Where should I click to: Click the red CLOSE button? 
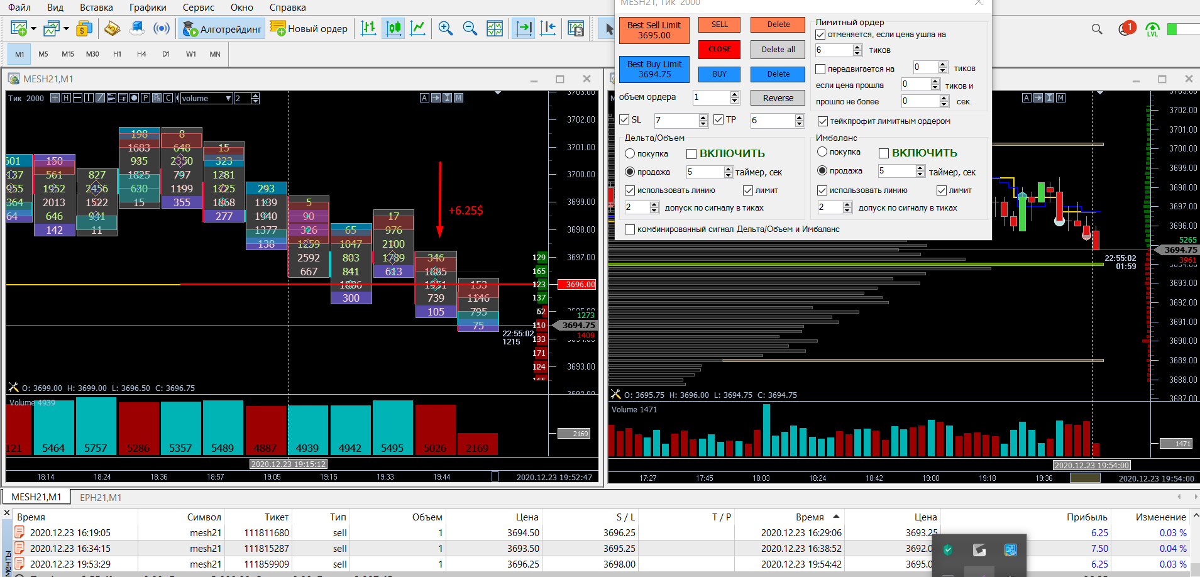click(x=720, y=49)
